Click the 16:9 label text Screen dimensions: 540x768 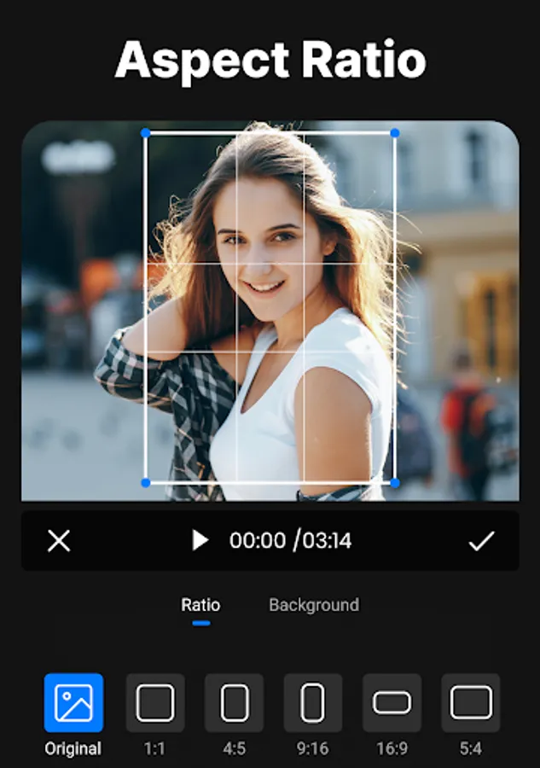(392, 749)
